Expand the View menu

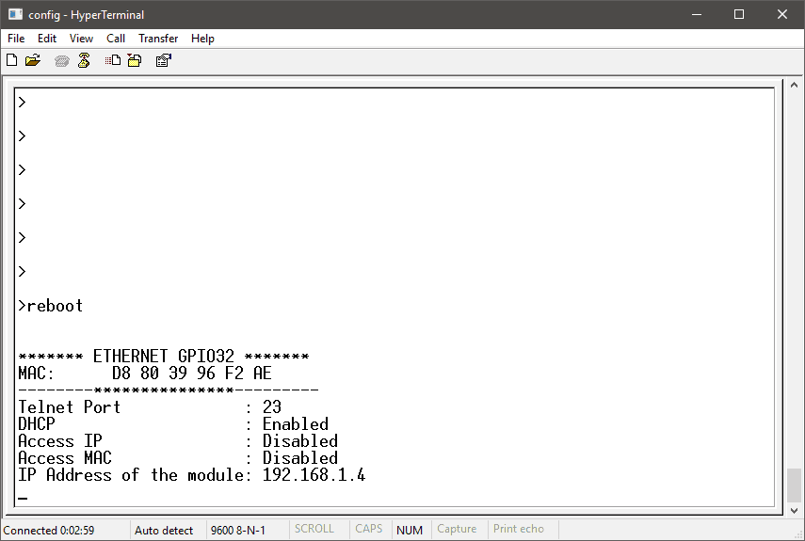click(81, 39)
